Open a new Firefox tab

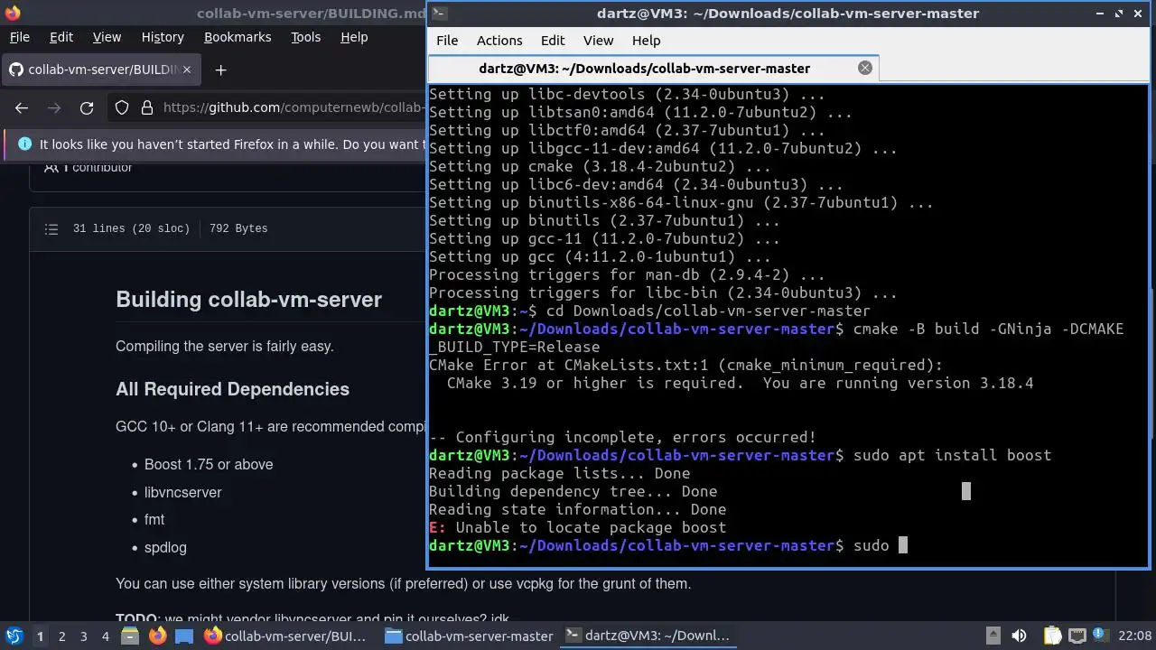click(220, 70)
